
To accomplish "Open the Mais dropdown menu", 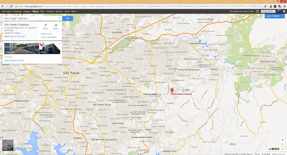I will click(x=74, y=11).
